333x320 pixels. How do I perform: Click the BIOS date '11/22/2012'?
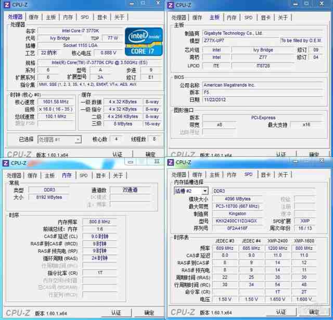pyautogui.click(x=262, y=99)
